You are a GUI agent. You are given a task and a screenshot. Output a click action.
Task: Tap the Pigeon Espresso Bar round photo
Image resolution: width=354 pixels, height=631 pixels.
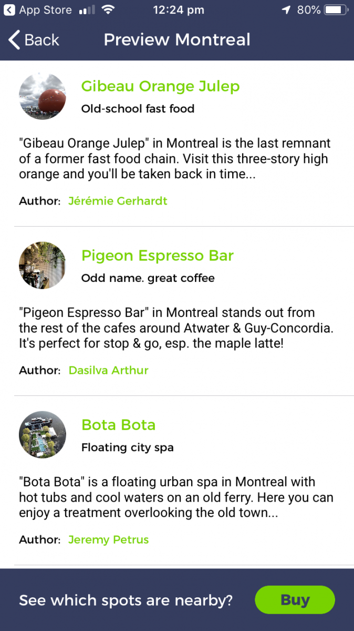tap(43, 266)
